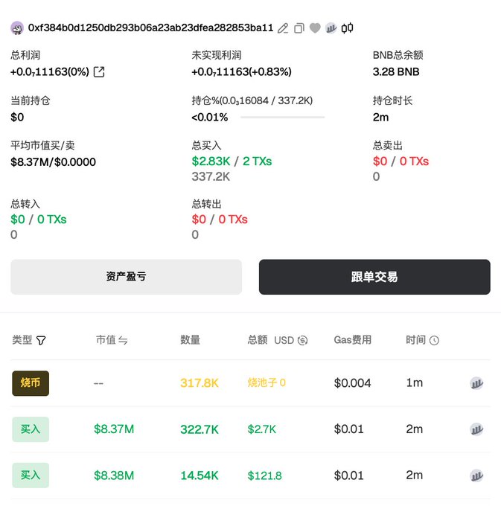Screen dimensions: 501x506
Task: Click the 类型 column header
Action: pos(22,340)
